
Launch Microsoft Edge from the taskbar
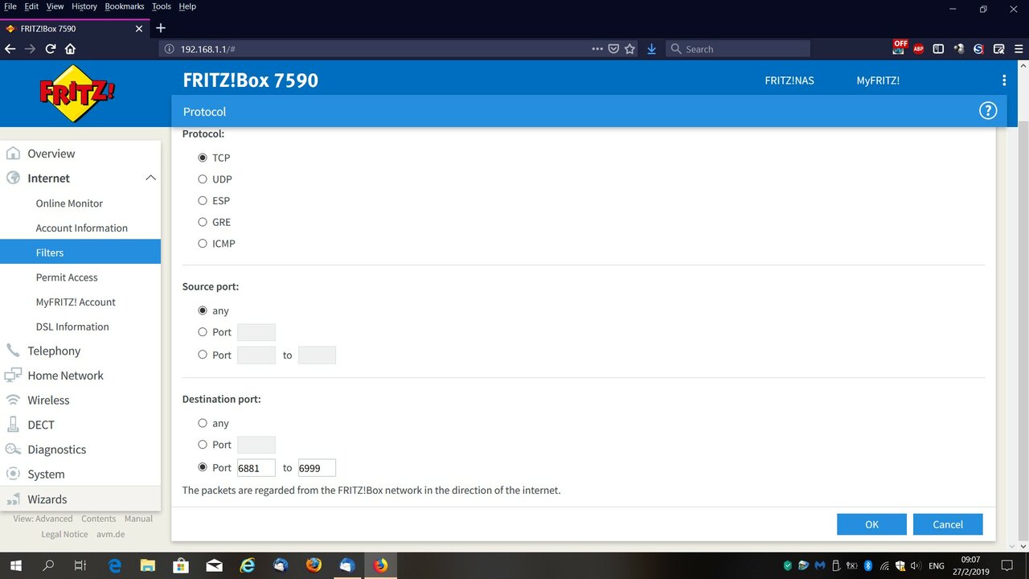click(x=115, y=565)
